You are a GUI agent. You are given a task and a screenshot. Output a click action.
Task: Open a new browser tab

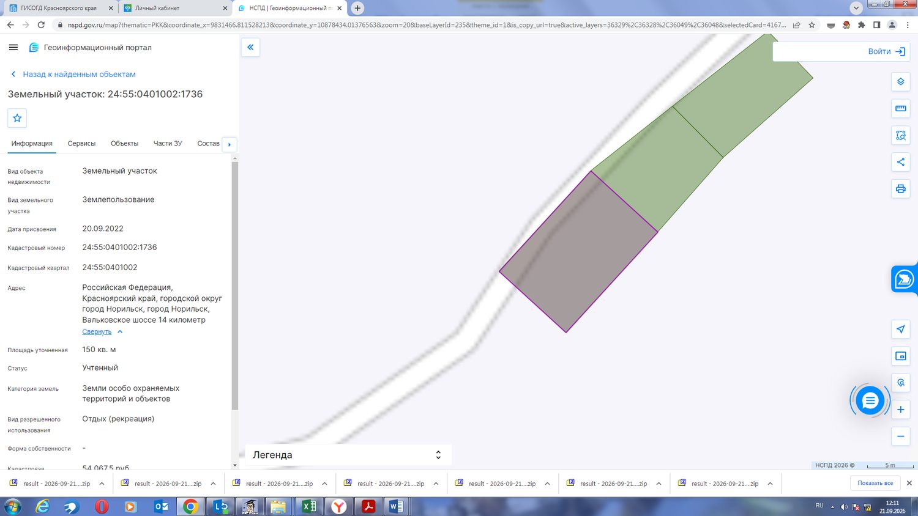tap(357, 8)
